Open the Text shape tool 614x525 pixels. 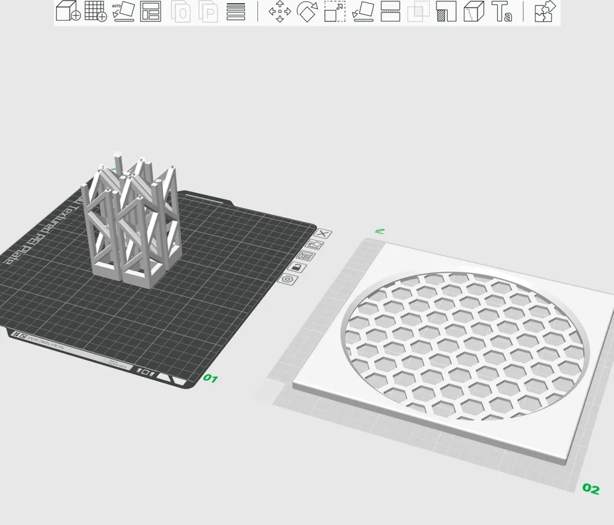click(502, 12)
